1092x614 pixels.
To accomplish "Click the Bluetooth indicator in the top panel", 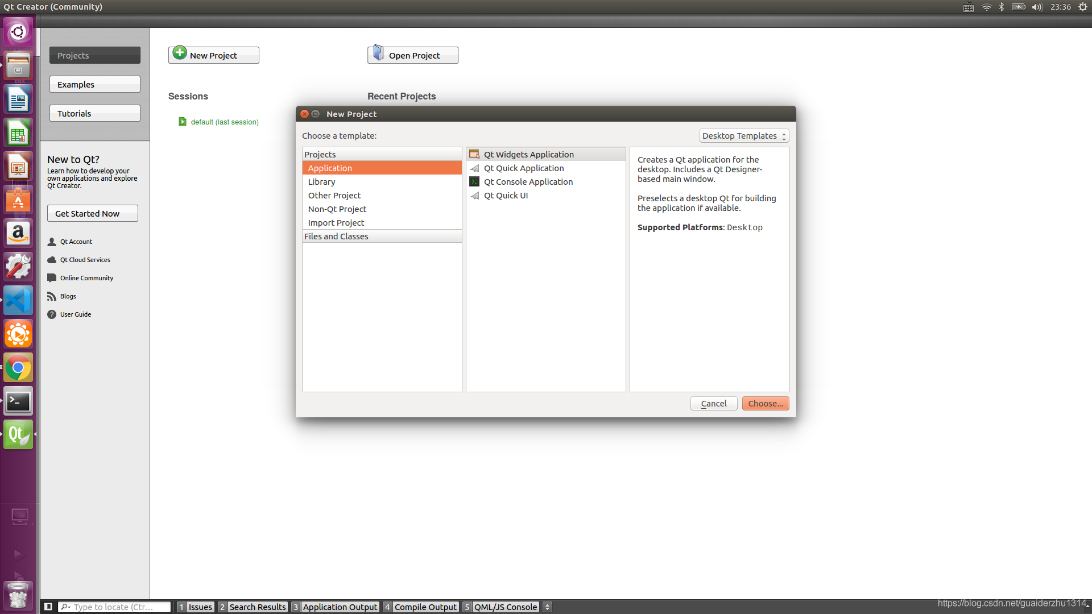I will pyautogui.click(x=1002, y=7).
